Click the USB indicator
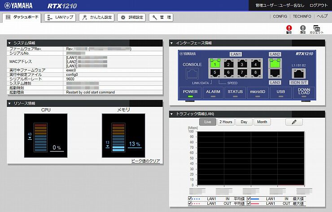This screenshot has height=212, width=332. 281,93
